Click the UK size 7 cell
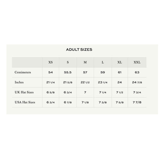161x161 pixels. click(x=85, y=92)
